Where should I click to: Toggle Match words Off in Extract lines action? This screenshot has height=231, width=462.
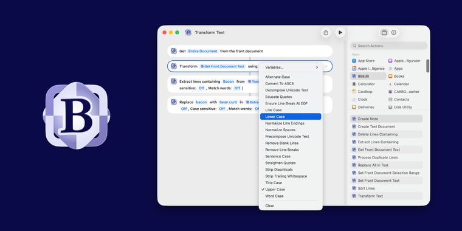(x=237, y=88)
